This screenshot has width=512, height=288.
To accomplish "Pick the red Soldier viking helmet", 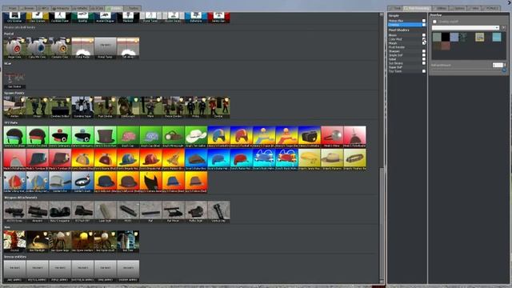I will [14, 182].
